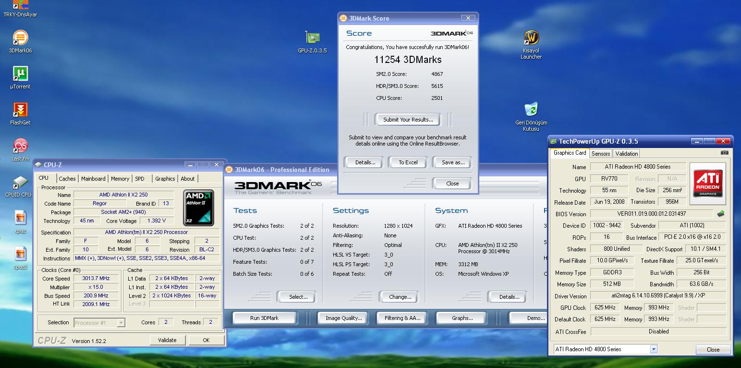This screenshot has height=368, width=741.
Task: Click the CPU-Z Code Name Regor field
Action: tap(100, 204)
